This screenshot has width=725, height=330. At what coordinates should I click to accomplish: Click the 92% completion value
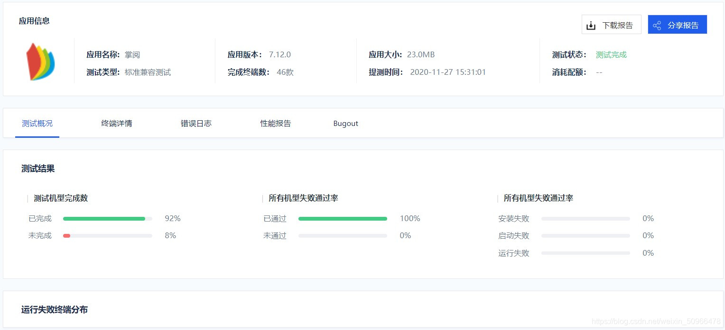click(173, 219)
